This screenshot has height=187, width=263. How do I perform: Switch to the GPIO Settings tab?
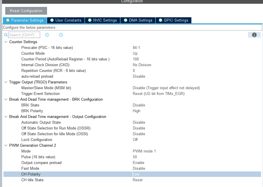tap(173, 20)
